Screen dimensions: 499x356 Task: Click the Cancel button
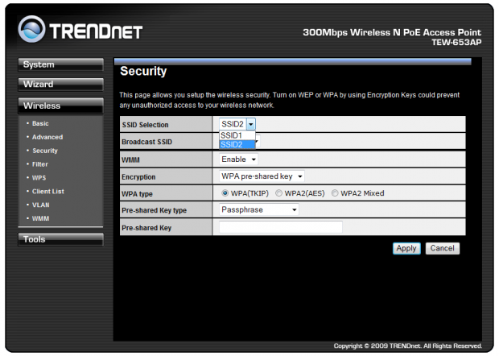click(x=443, y=248)
